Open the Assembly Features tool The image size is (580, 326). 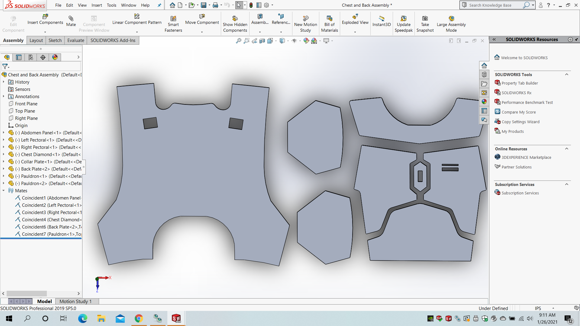coord(260,20)
